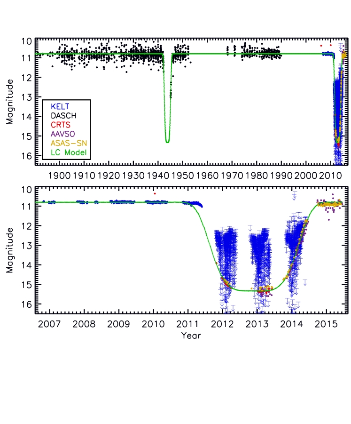
Task: Click the 2011 tick label
Action: 187,324
